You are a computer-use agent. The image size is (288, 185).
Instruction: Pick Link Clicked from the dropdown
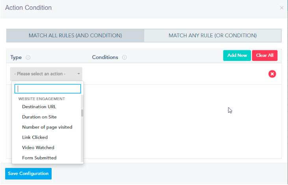[x=35, y=137]
